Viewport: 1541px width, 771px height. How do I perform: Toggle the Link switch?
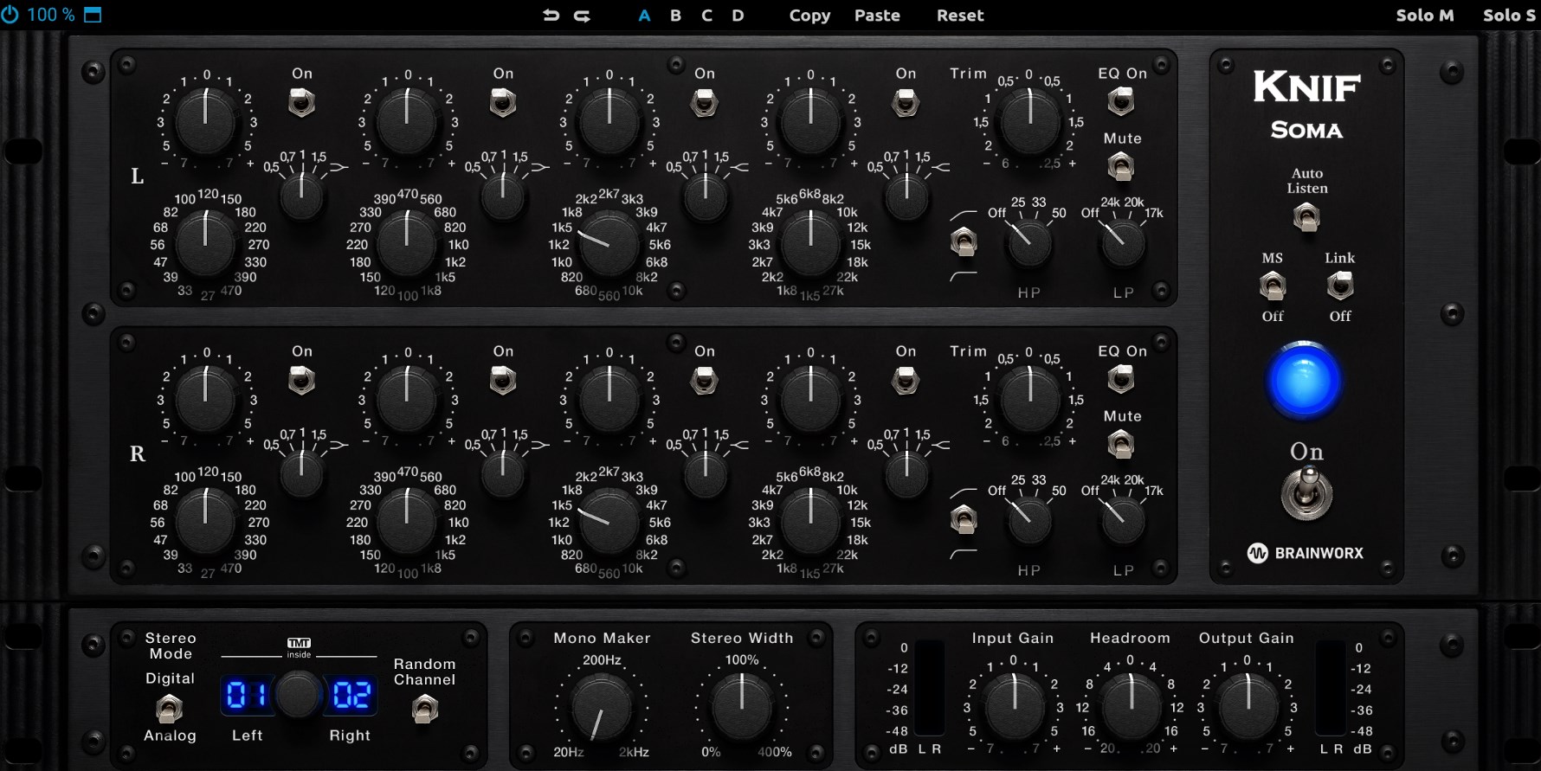pos(1339,286)
